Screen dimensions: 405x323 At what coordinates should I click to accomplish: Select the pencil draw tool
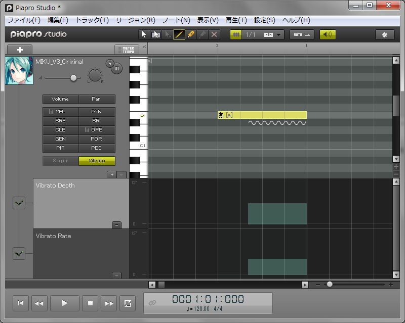(x=179, y=34)
